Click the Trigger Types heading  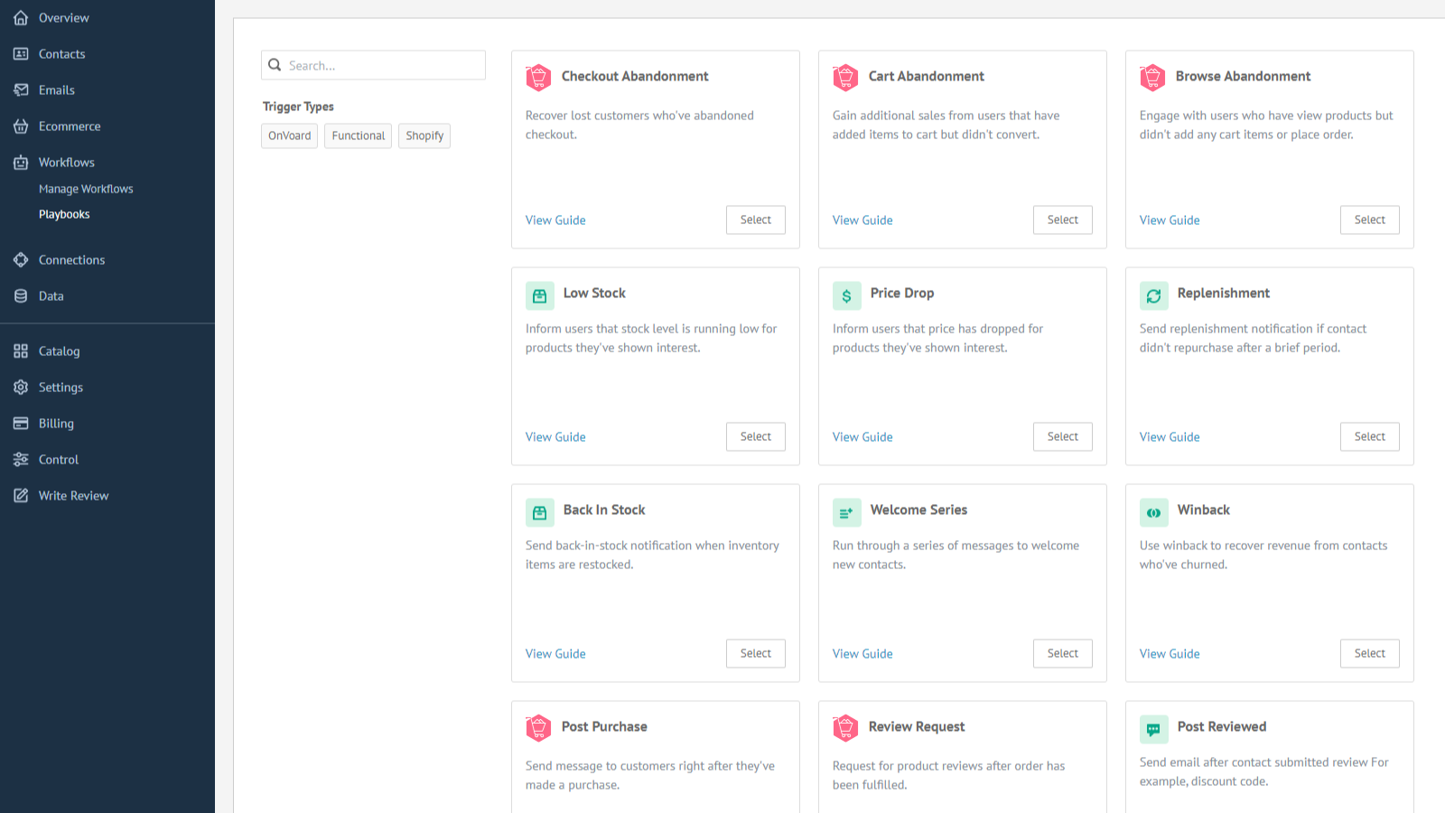tap(298, 107)
